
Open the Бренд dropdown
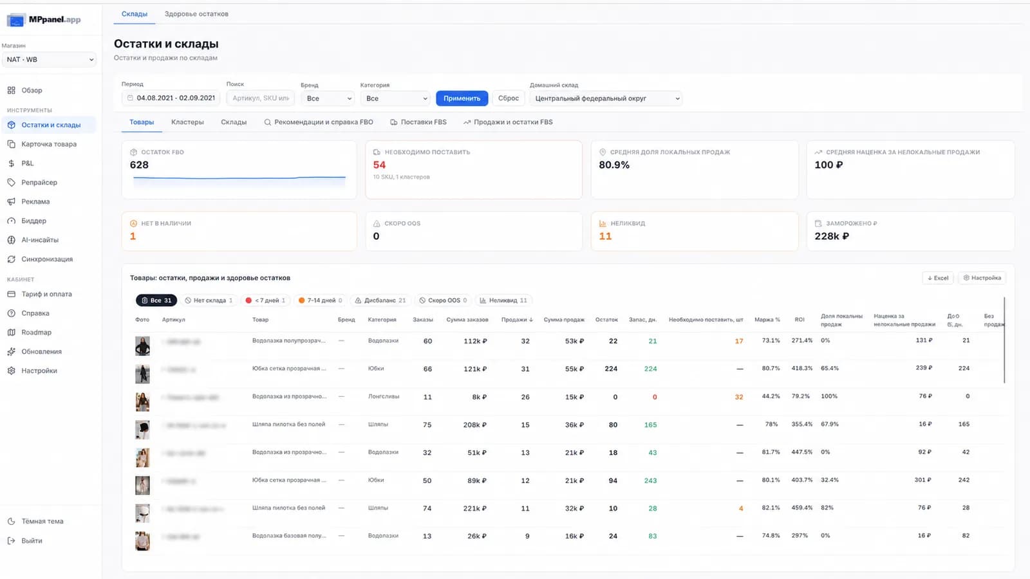click(328, 98)
